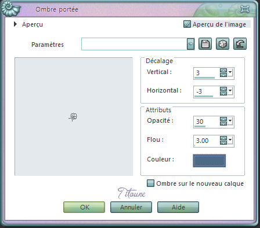The image size is (260, 228).
Task: Click the Flou value field
Action: (207, 141)
